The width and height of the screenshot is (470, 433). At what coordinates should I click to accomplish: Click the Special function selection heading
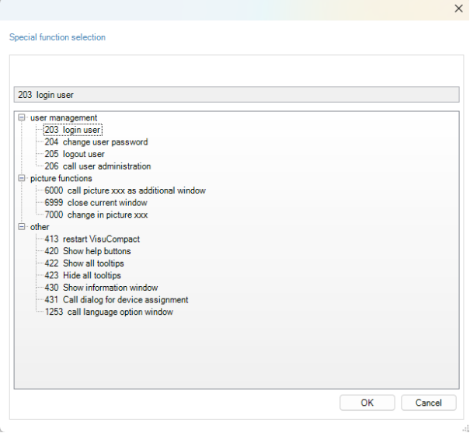[x=57, y=37]
